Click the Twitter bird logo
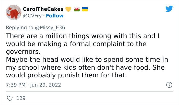The width and height of the screenshot is (179, 105). (x=169, y=9)
